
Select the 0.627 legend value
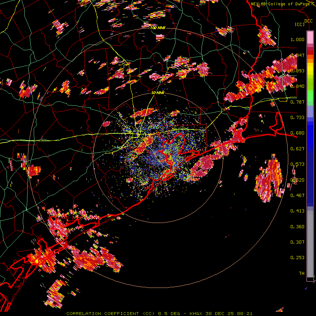297,149
